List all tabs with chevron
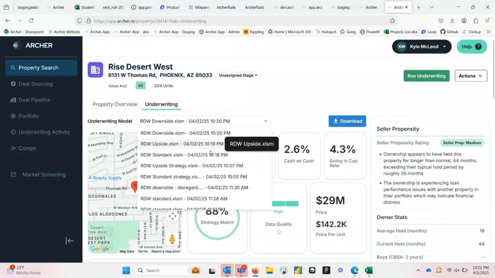Viewport: 495px width, 278px height. 431,7
